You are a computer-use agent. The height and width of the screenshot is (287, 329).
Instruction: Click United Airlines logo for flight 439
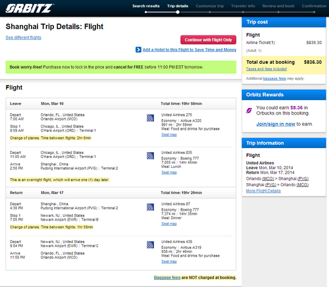pyautogui.click(x=150, y=245)
